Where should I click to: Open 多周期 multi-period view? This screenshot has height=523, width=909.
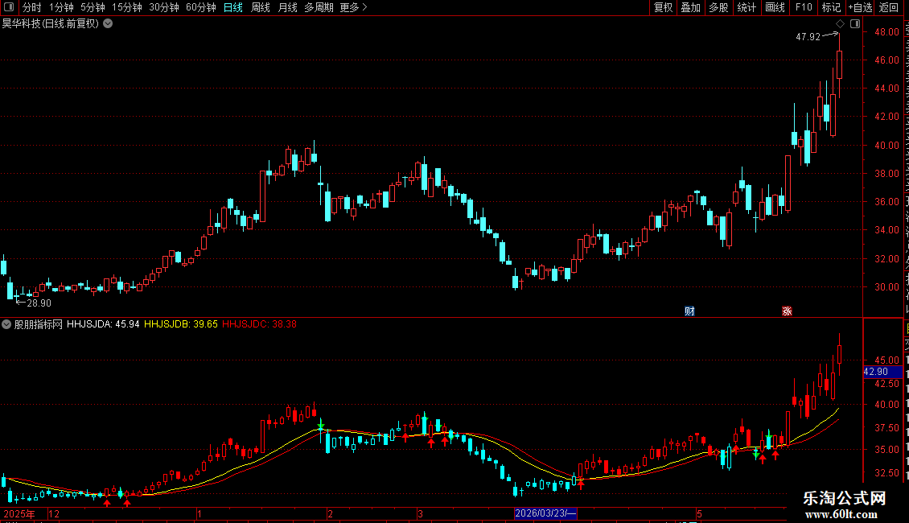click(x=319, y=7)
